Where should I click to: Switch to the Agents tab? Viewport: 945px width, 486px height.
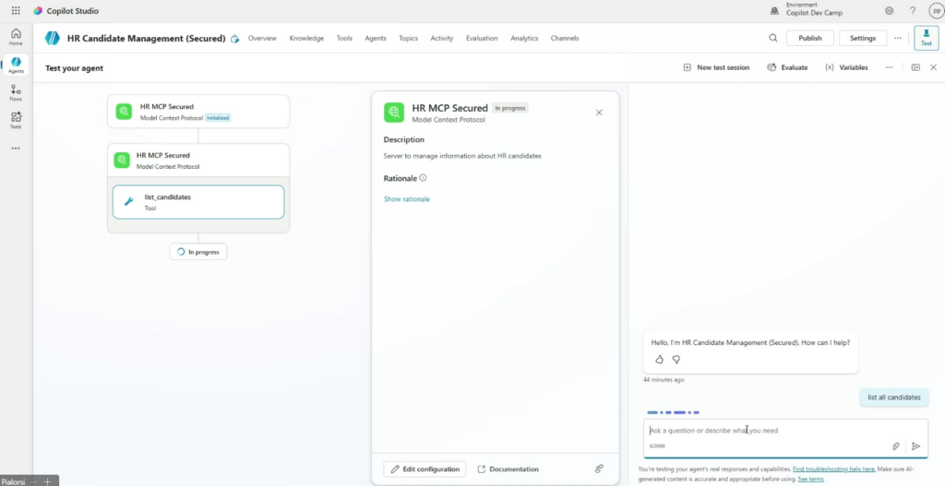(376, 38)
